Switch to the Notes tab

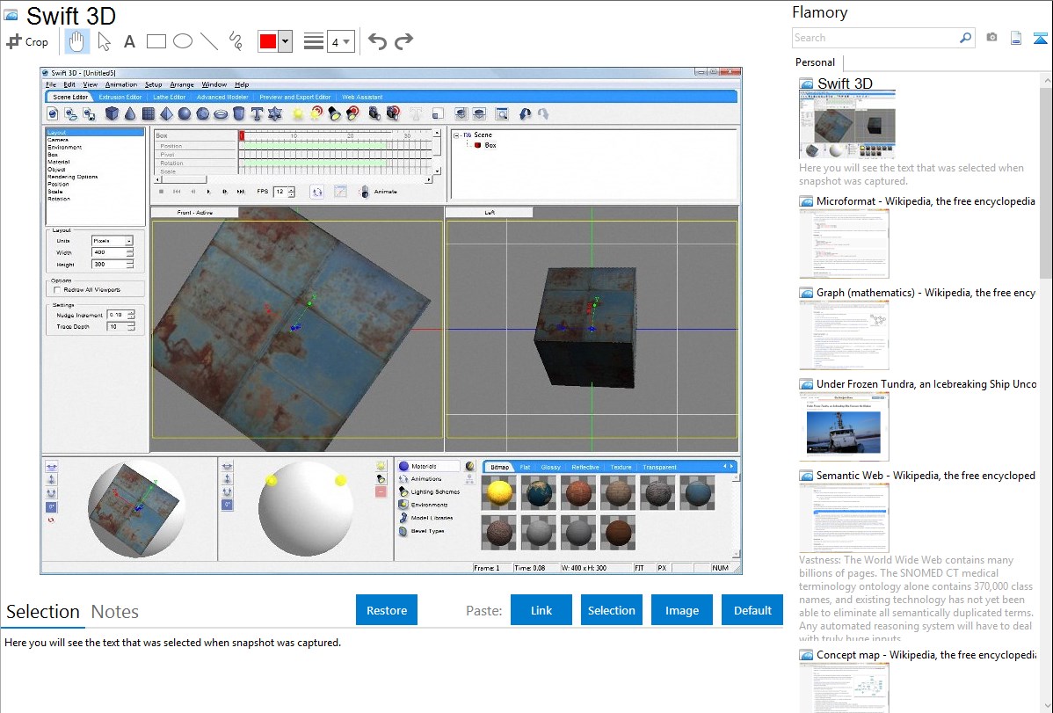[x=115, y=612]
